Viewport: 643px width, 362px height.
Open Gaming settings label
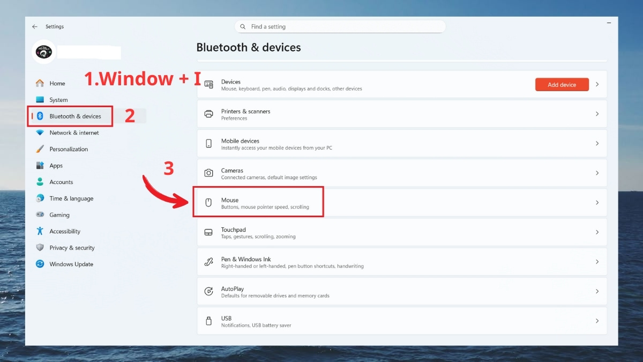(x=59, y=215)
